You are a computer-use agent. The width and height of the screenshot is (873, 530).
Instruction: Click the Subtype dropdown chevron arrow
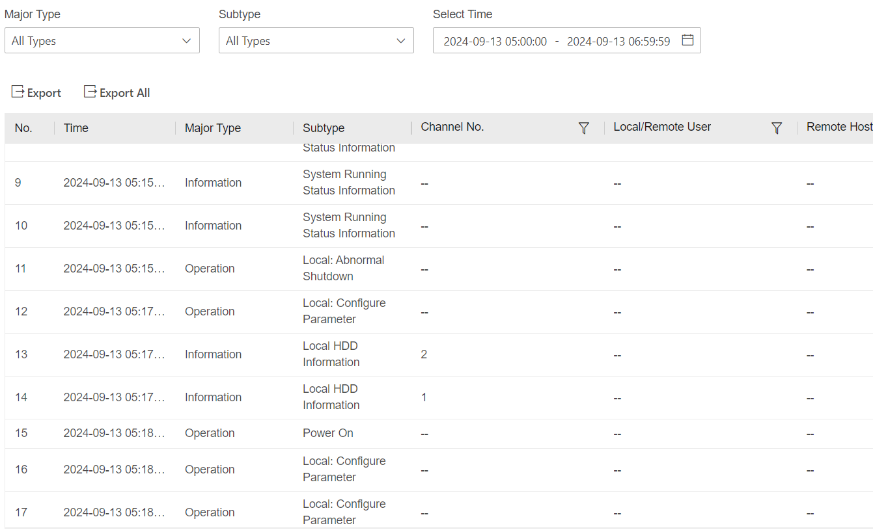(x=401, y=41)
